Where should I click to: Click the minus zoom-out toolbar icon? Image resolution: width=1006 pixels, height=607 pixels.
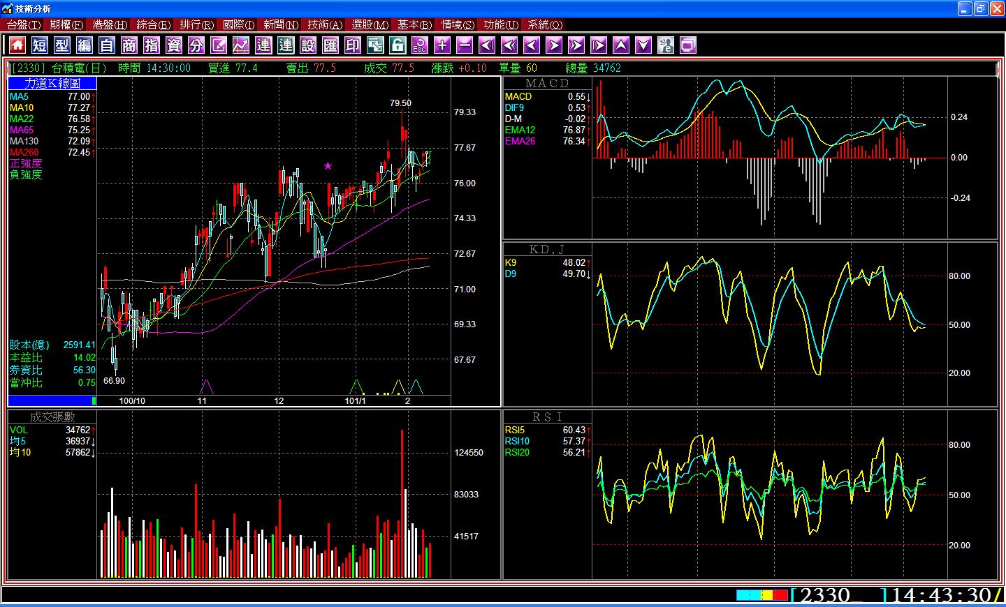click(465, 45)
